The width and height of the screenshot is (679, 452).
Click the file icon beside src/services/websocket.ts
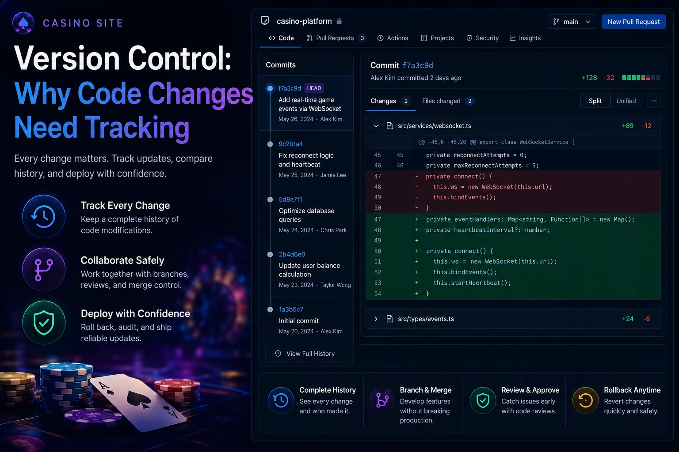point(389,126)
